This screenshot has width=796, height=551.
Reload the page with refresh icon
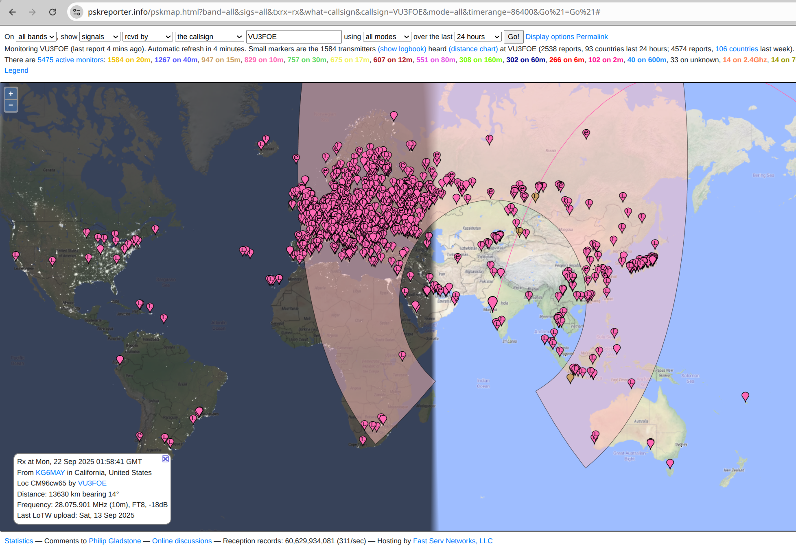pyautogui.click(x=52, y=12)
